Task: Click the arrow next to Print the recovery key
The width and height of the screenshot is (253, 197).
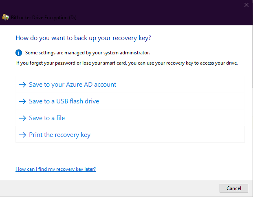Action: pyautogui.click(x=22, y=135)
